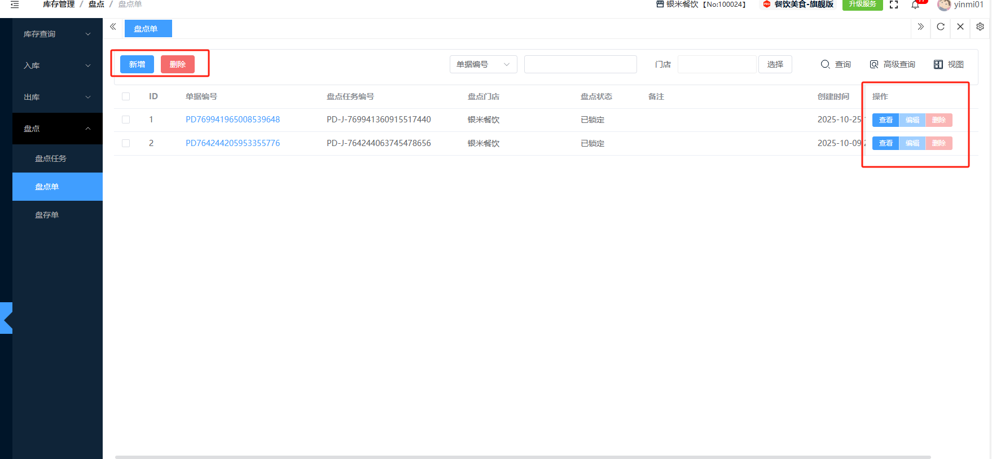This screenshot has width=992, height=459.
Task: Open 盘点任务 in the sidebar
Action: point(51,158)
